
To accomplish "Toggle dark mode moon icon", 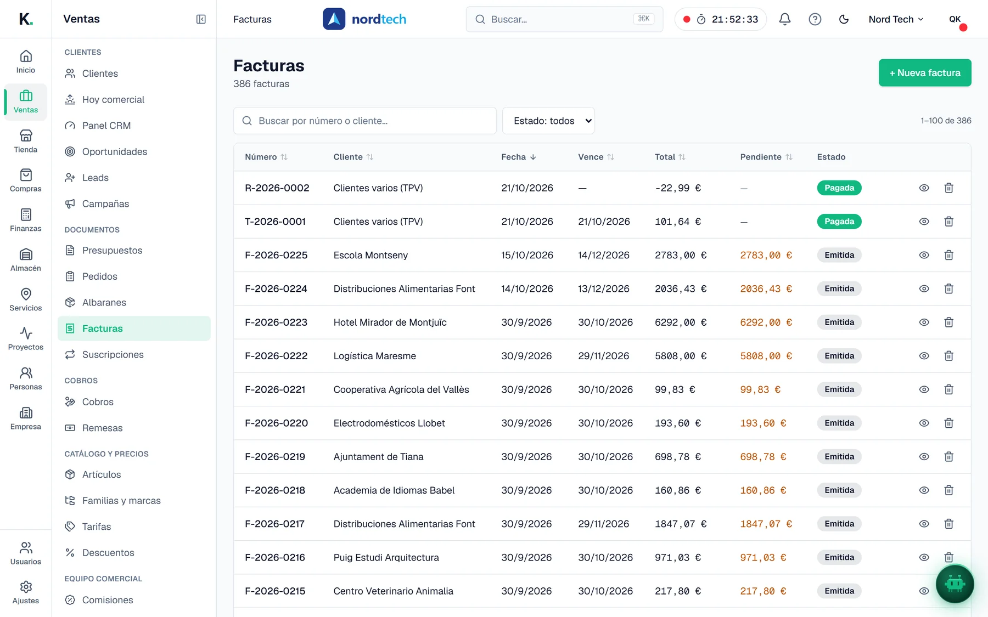I will pyautogui.click(x=844, y=19).
